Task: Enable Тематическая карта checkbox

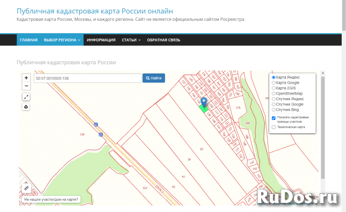Action: coord(274,127)
